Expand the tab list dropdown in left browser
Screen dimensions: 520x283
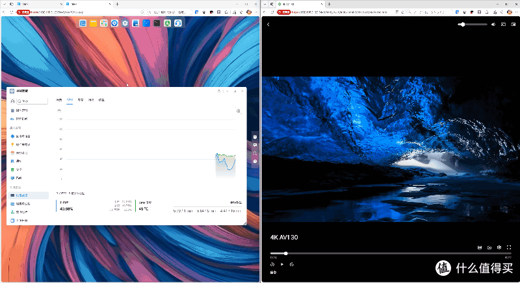pos(5,4)
